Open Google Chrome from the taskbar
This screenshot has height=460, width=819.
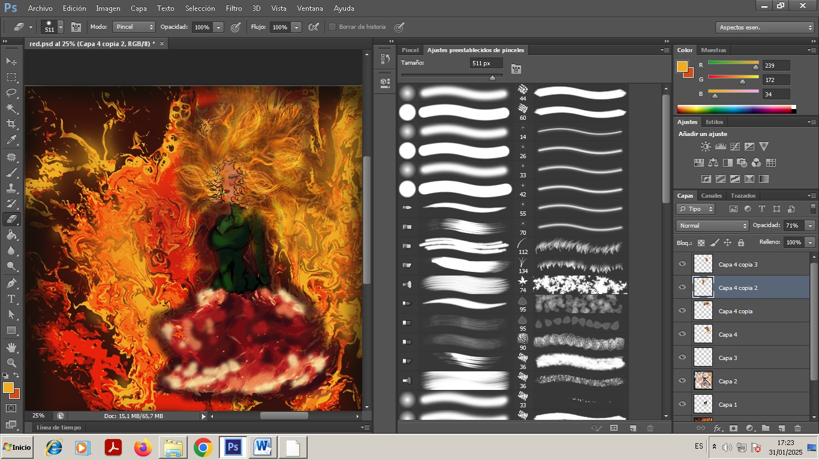click(x=203, y=447)
